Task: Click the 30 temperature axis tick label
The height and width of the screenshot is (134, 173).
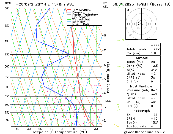Action: pos(96,129)
